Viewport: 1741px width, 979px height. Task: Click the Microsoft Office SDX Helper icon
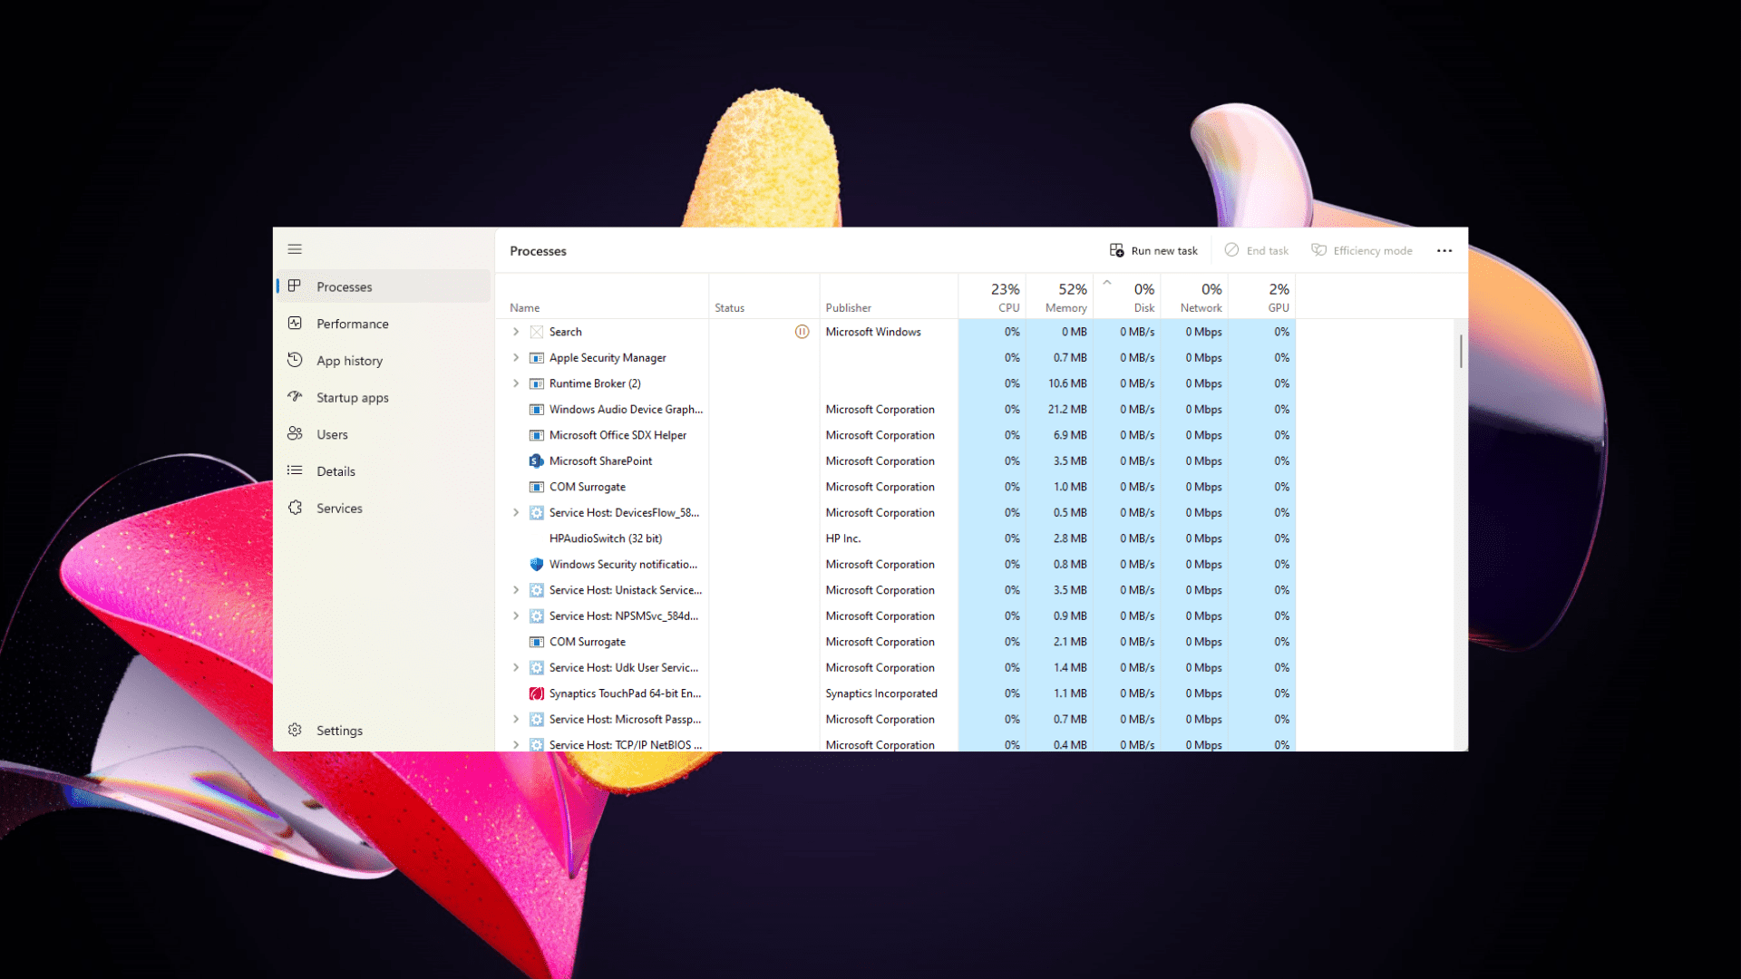click(x=537, y=435)
